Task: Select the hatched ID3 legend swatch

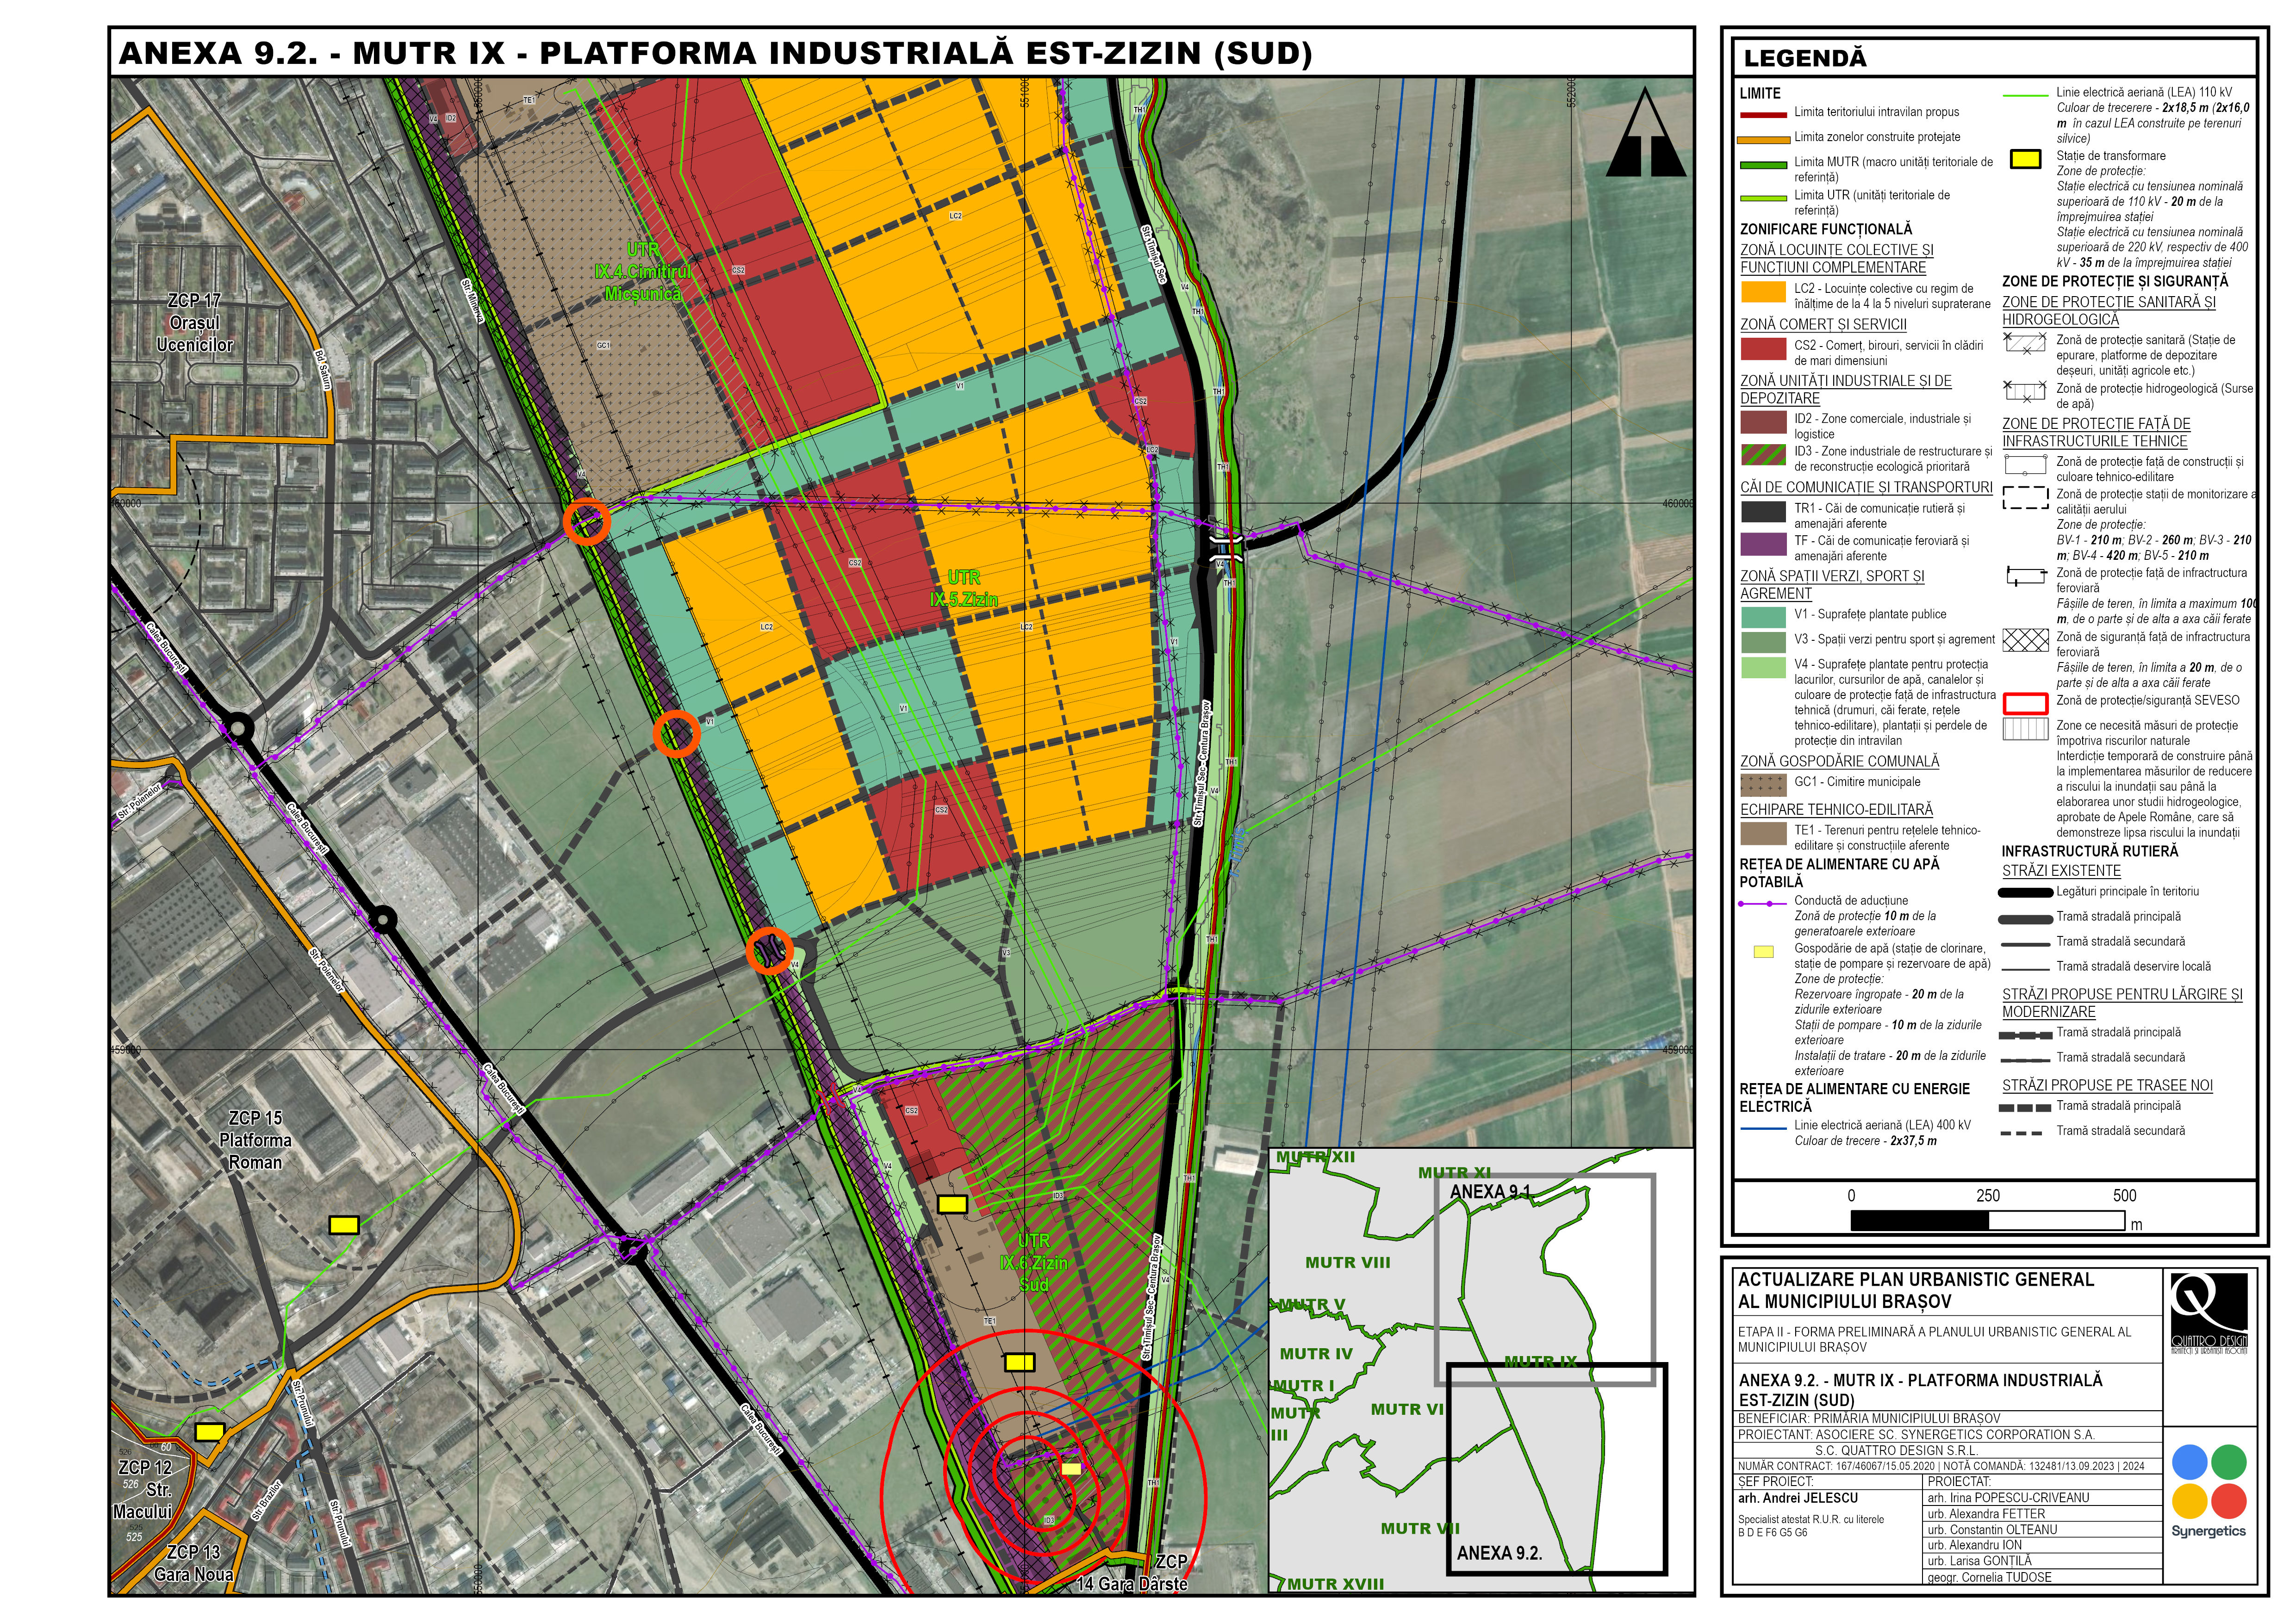Action: [1762, 455]
